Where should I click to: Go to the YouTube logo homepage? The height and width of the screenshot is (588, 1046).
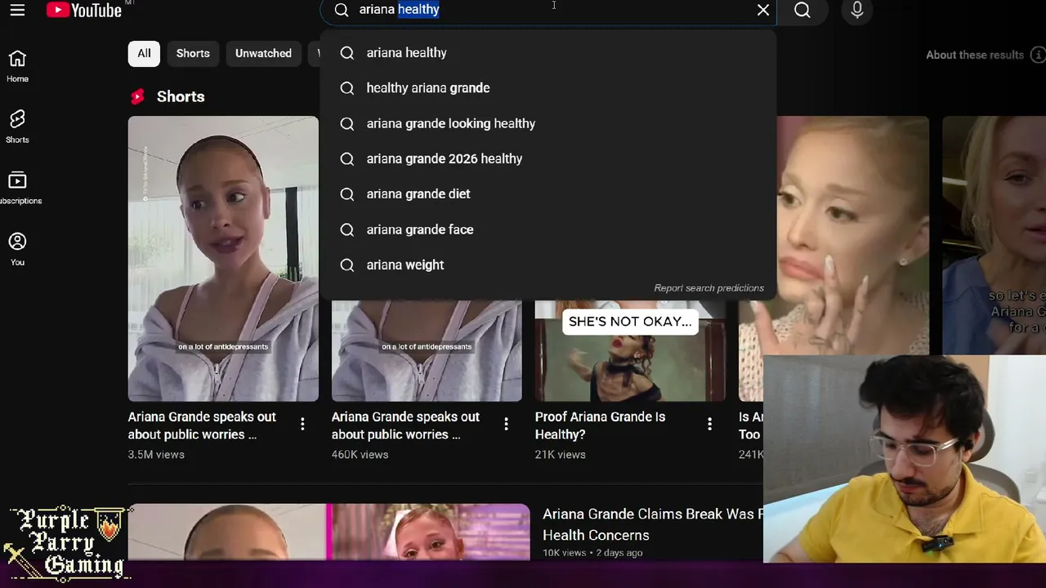click(x=84, y=10)
